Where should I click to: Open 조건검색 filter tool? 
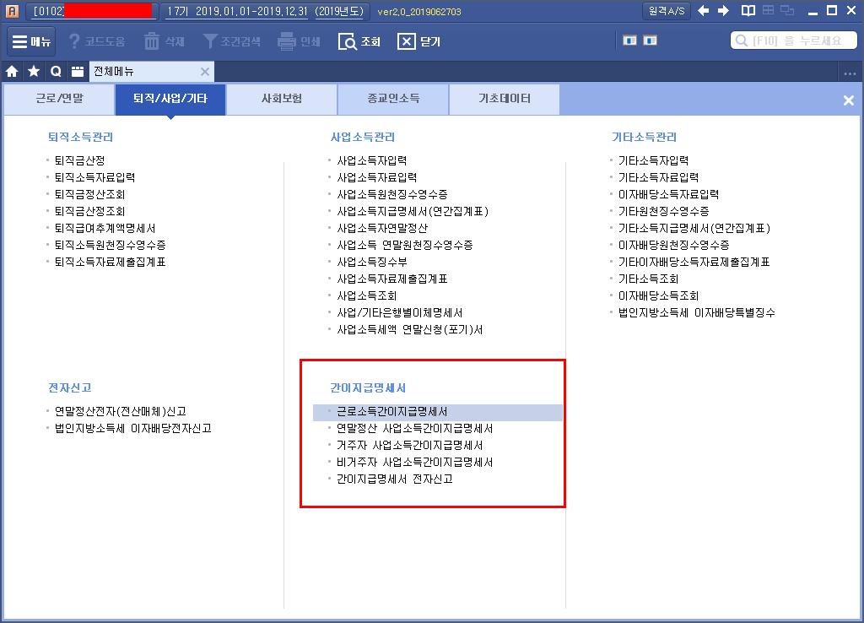coord(231,41)
